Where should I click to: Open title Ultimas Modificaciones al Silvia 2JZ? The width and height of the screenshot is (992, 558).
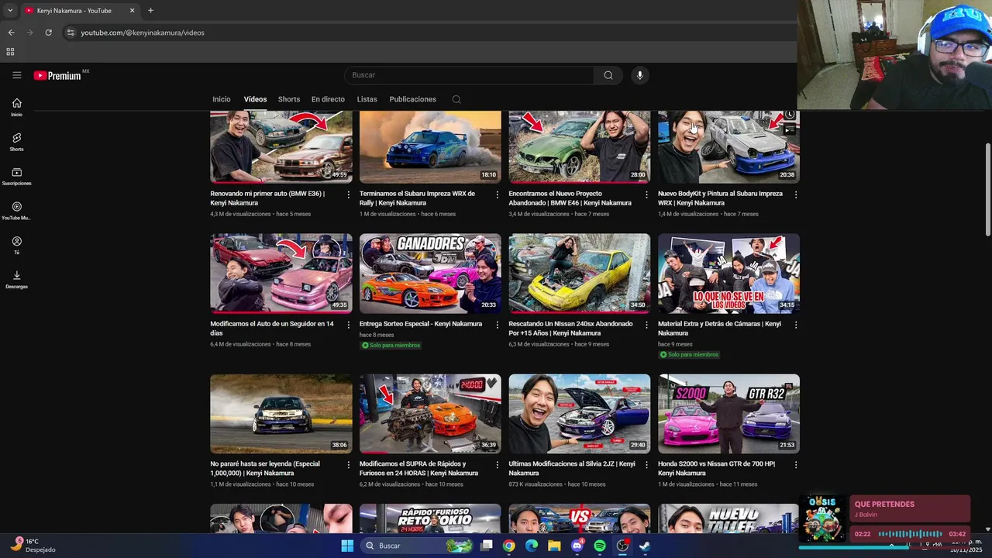pos(571,468)
